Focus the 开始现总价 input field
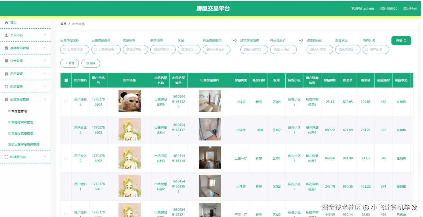Viewport: 423px width, 217px height. coord(284,49)
